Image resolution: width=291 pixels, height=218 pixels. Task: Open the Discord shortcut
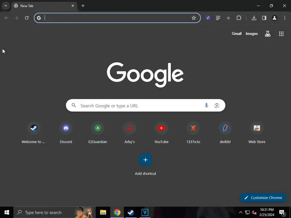(66, 133)
